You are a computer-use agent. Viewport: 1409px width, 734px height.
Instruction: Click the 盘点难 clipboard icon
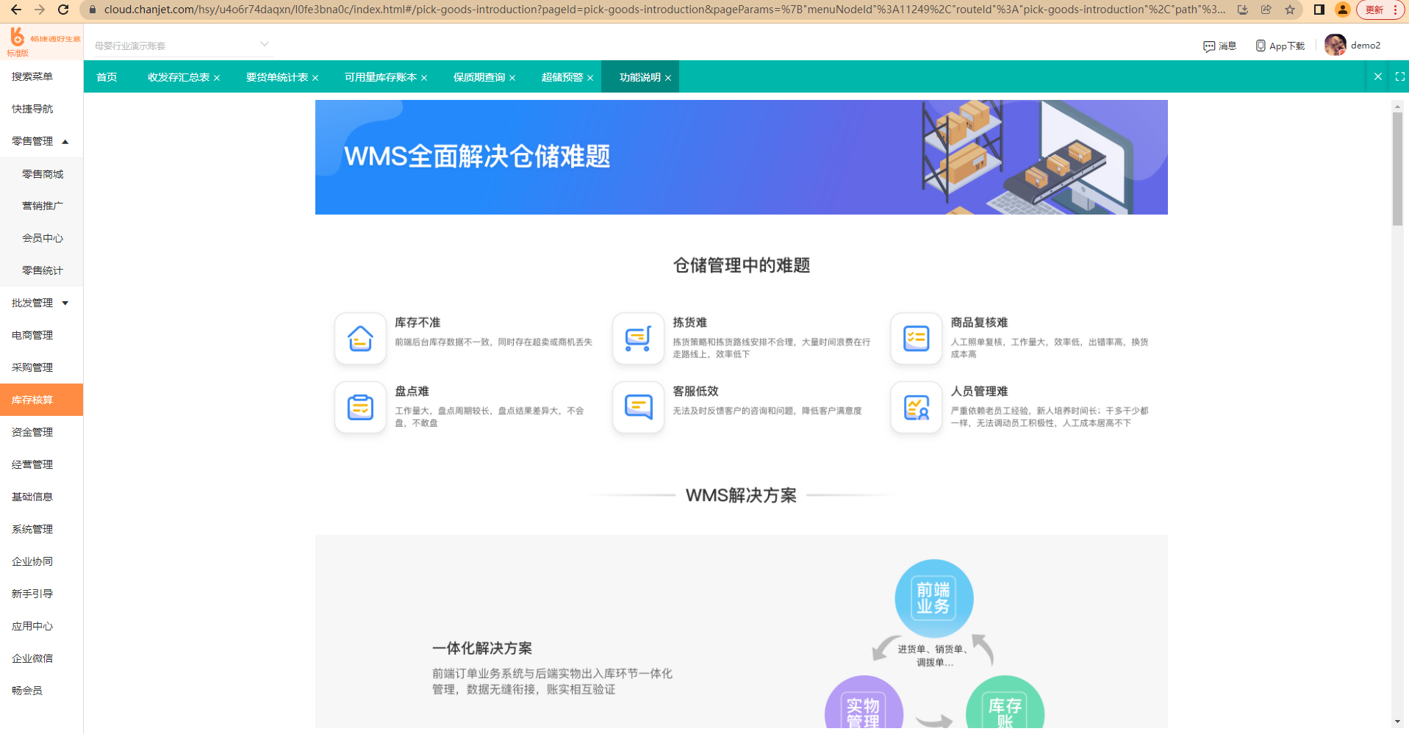pos(359,407)
